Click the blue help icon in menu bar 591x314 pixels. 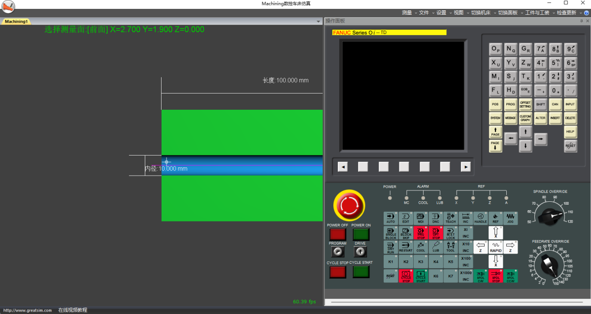(586, 13)
